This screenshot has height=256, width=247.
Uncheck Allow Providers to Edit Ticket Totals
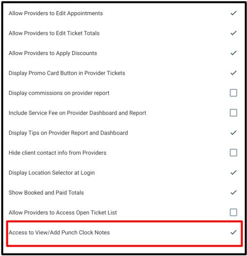233,33
